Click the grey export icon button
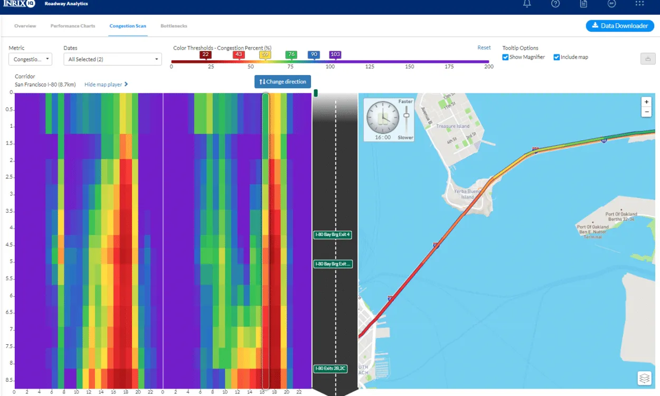 tap(647, 59)
